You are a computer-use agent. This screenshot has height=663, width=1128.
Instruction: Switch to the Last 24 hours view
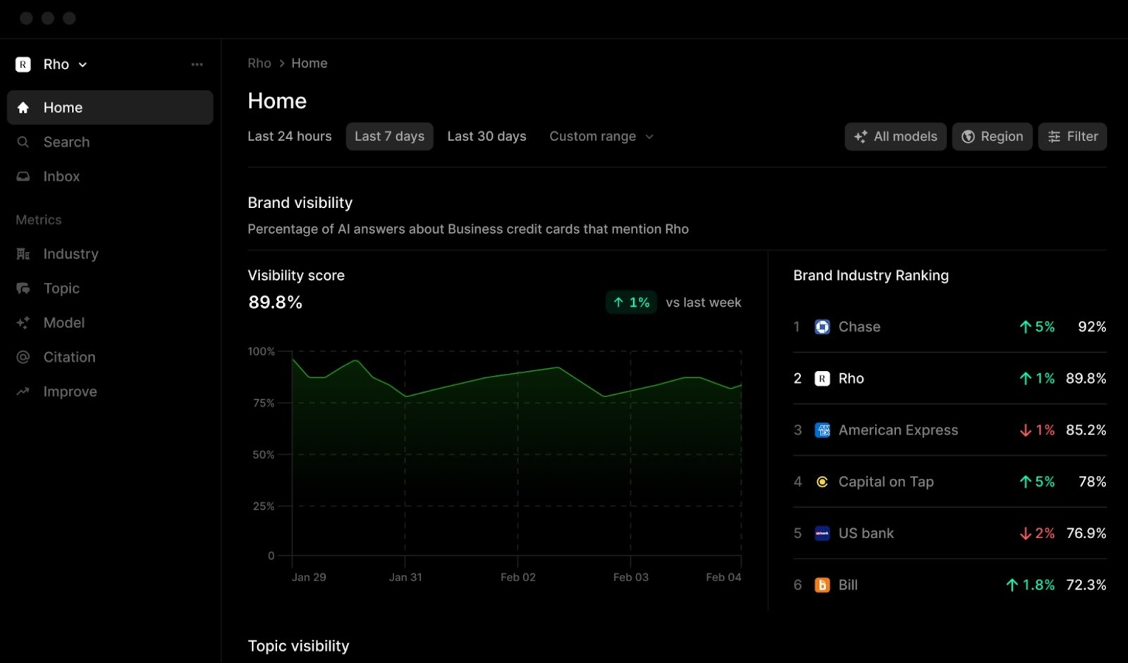(x=290, y=136)
